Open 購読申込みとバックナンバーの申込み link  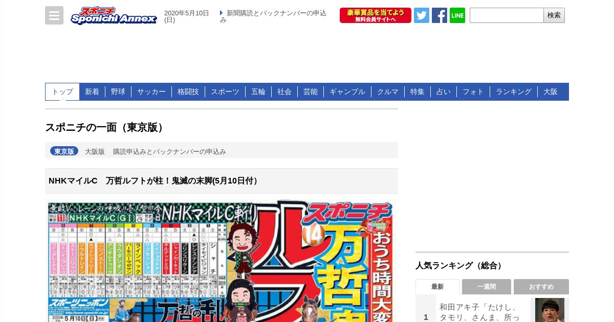tap(169, 152)
